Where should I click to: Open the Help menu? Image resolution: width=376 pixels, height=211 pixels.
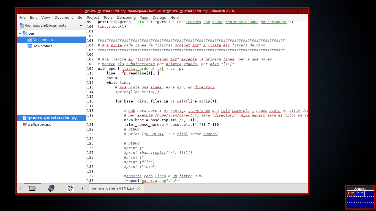tap(175, 17)
